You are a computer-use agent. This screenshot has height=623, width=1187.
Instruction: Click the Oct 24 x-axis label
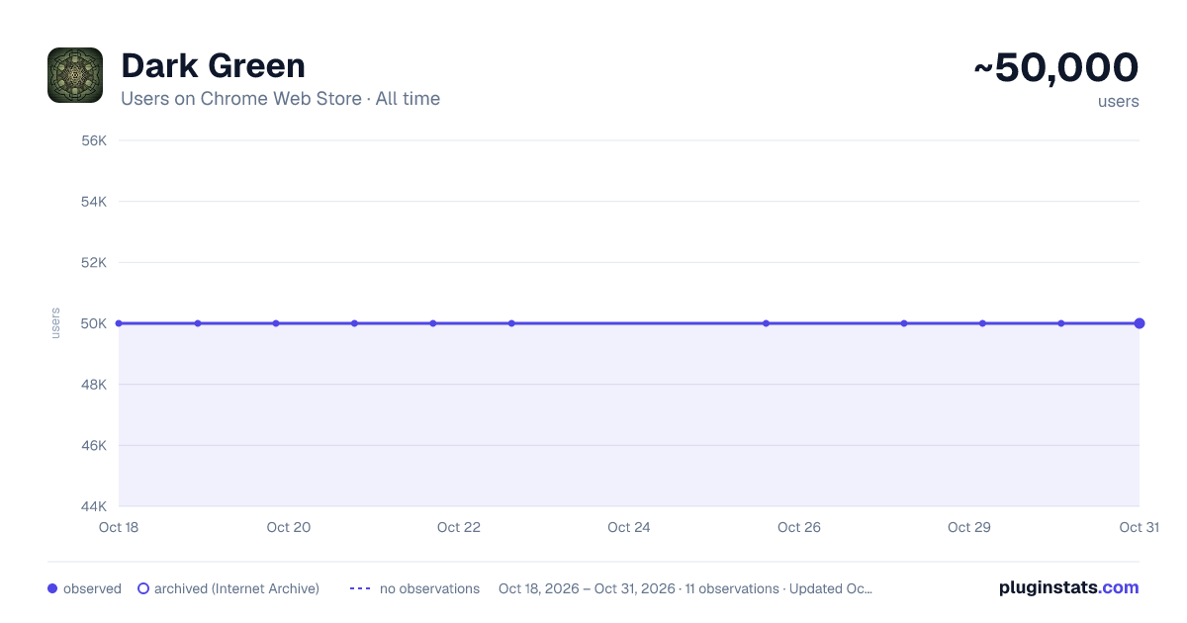point(629,527)
